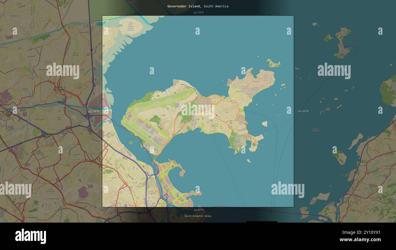Viewport: 396px width, 250px height.
Task: Click the alamy logo in the bottom bar
Action: pos(31,236)
